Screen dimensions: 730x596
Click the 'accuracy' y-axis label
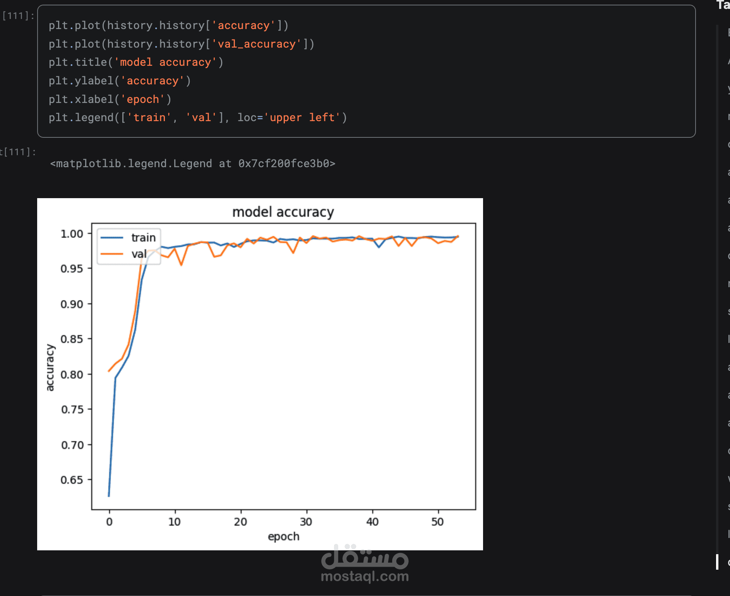[x=50, y=367]
